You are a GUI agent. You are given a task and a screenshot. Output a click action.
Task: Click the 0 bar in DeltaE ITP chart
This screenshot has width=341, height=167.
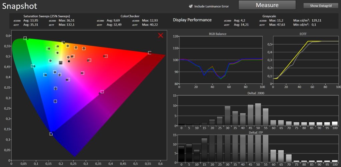181,154
